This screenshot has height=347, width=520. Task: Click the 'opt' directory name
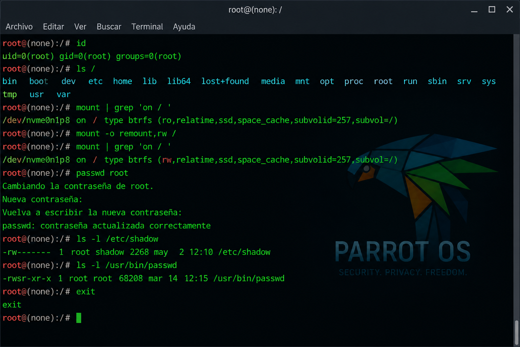[327, 82]
